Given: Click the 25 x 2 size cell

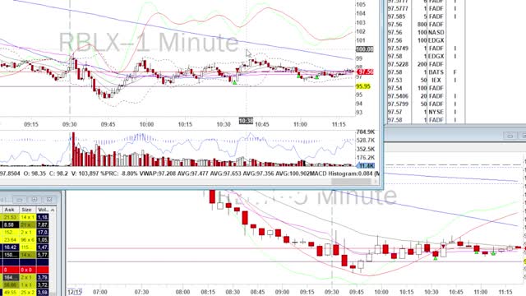Looking at the screenshot, I should point(27,293).
